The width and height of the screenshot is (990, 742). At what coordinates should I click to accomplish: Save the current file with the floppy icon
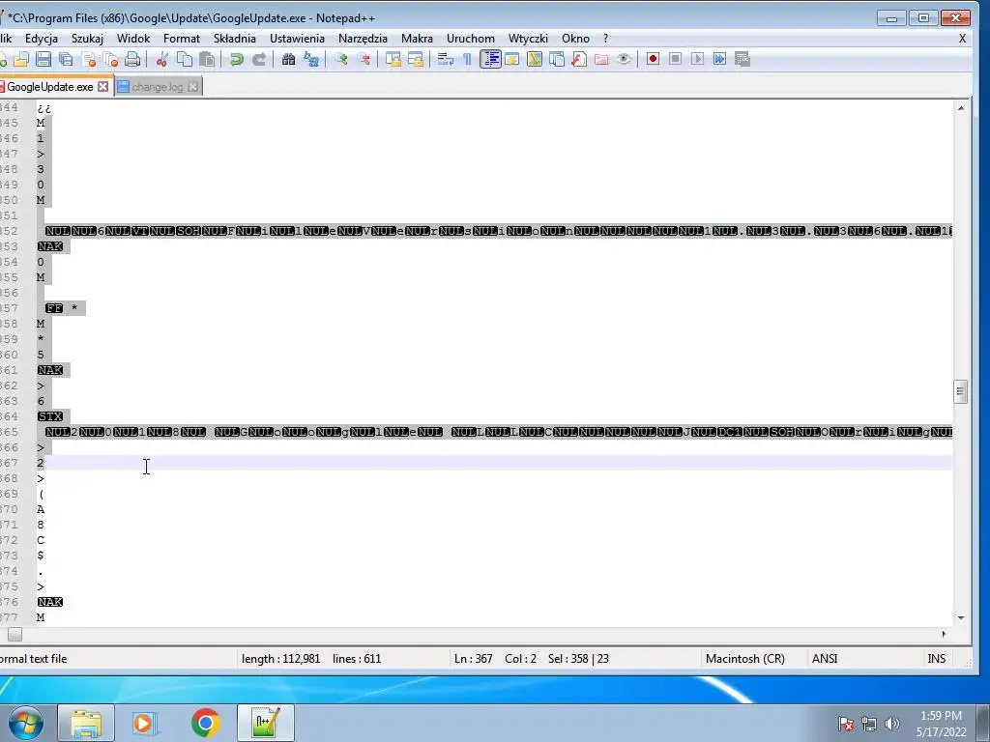click(x=43, y=59)
